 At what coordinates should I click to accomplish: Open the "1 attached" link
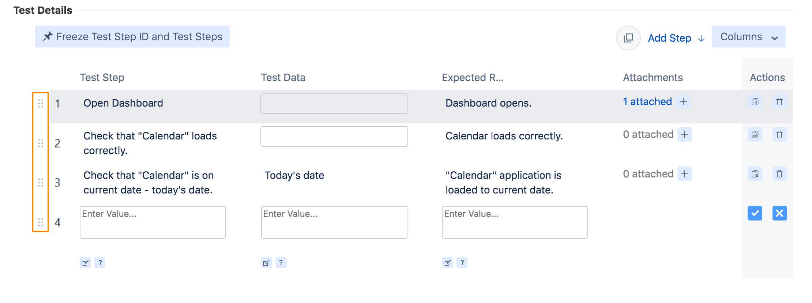[x=647, y=102]
